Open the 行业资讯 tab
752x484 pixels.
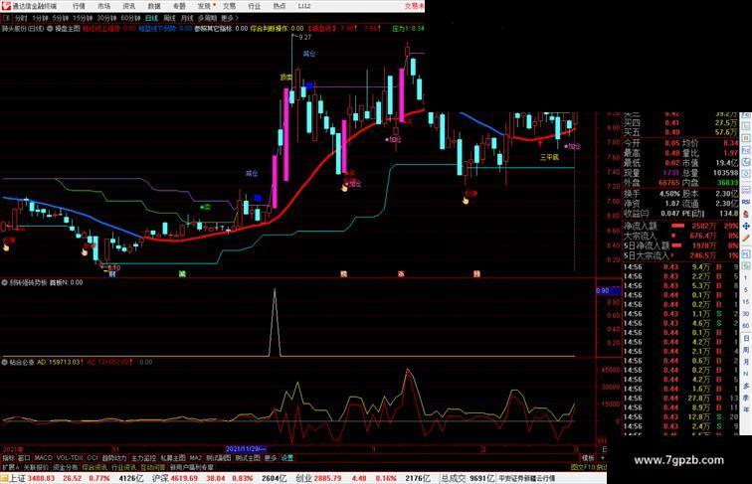pyautogui.click(x=123, y=467)
